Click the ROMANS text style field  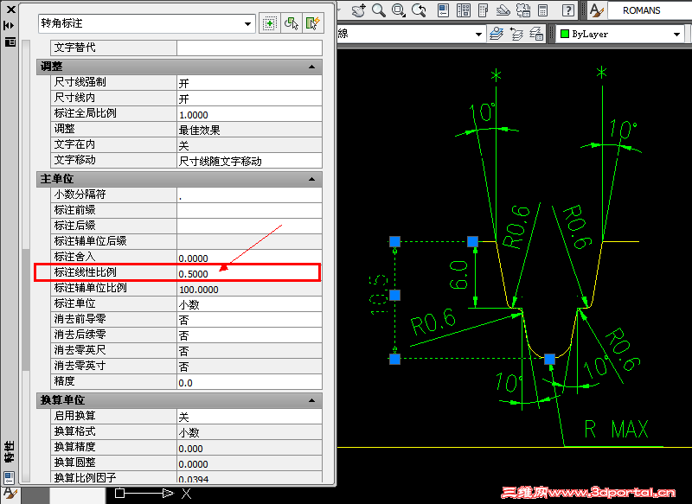tap(650, 10)
